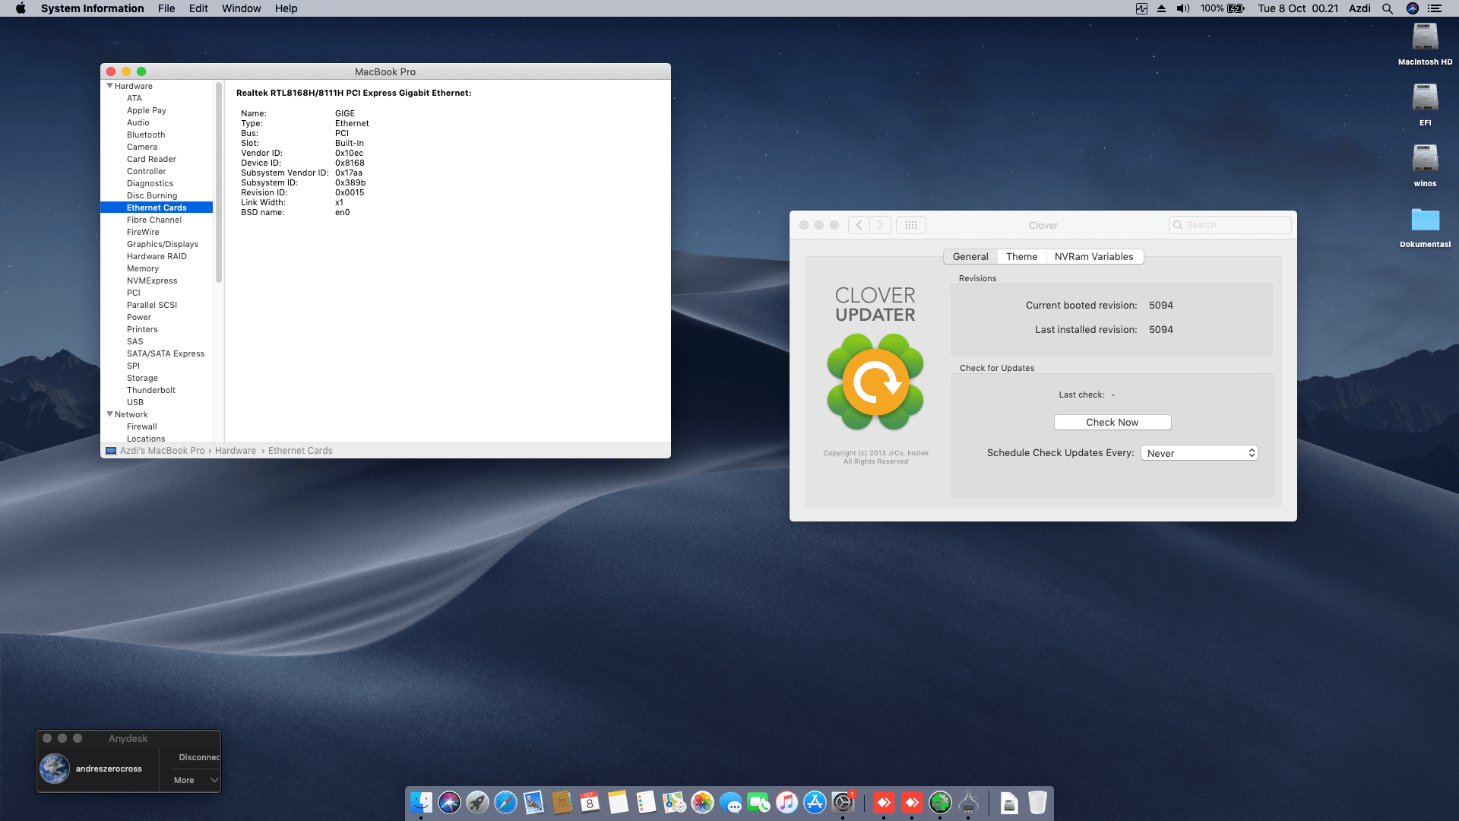Screen dimensions: 1459x821
Task: Select Graphics/Displays in the hardware sidebar
Action: 163,244
